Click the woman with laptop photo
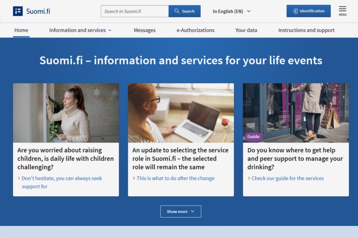 click(181, 113)
